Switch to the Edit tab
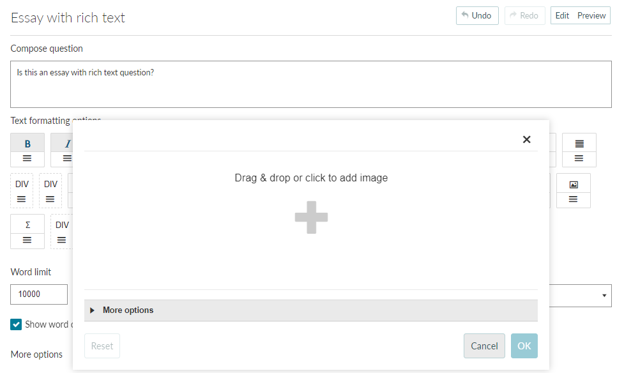 562,15
